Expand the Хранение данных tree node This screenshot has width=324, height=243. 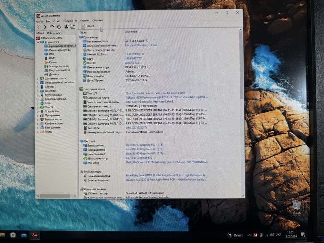coord(38,99)
